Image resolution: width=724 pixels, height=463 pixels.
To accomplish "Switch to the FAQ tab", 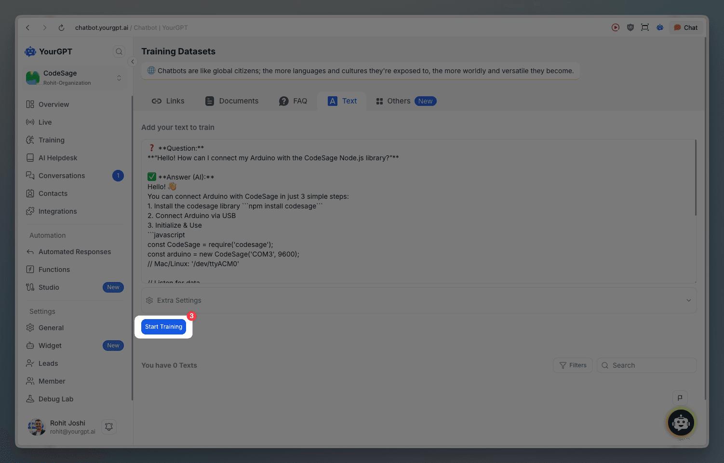I will point(293,101).
